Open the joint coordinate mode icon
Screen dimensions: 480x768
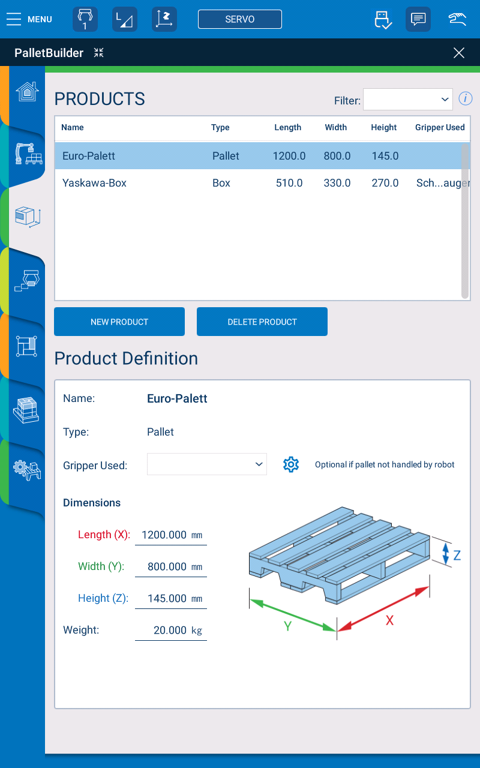point(125,19)
